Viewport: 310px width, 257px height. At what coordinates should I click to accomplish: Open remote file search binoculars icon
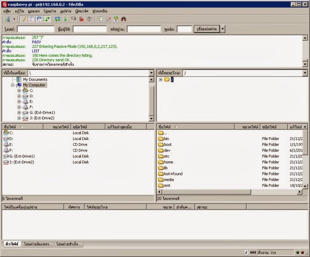pos(124,19)
